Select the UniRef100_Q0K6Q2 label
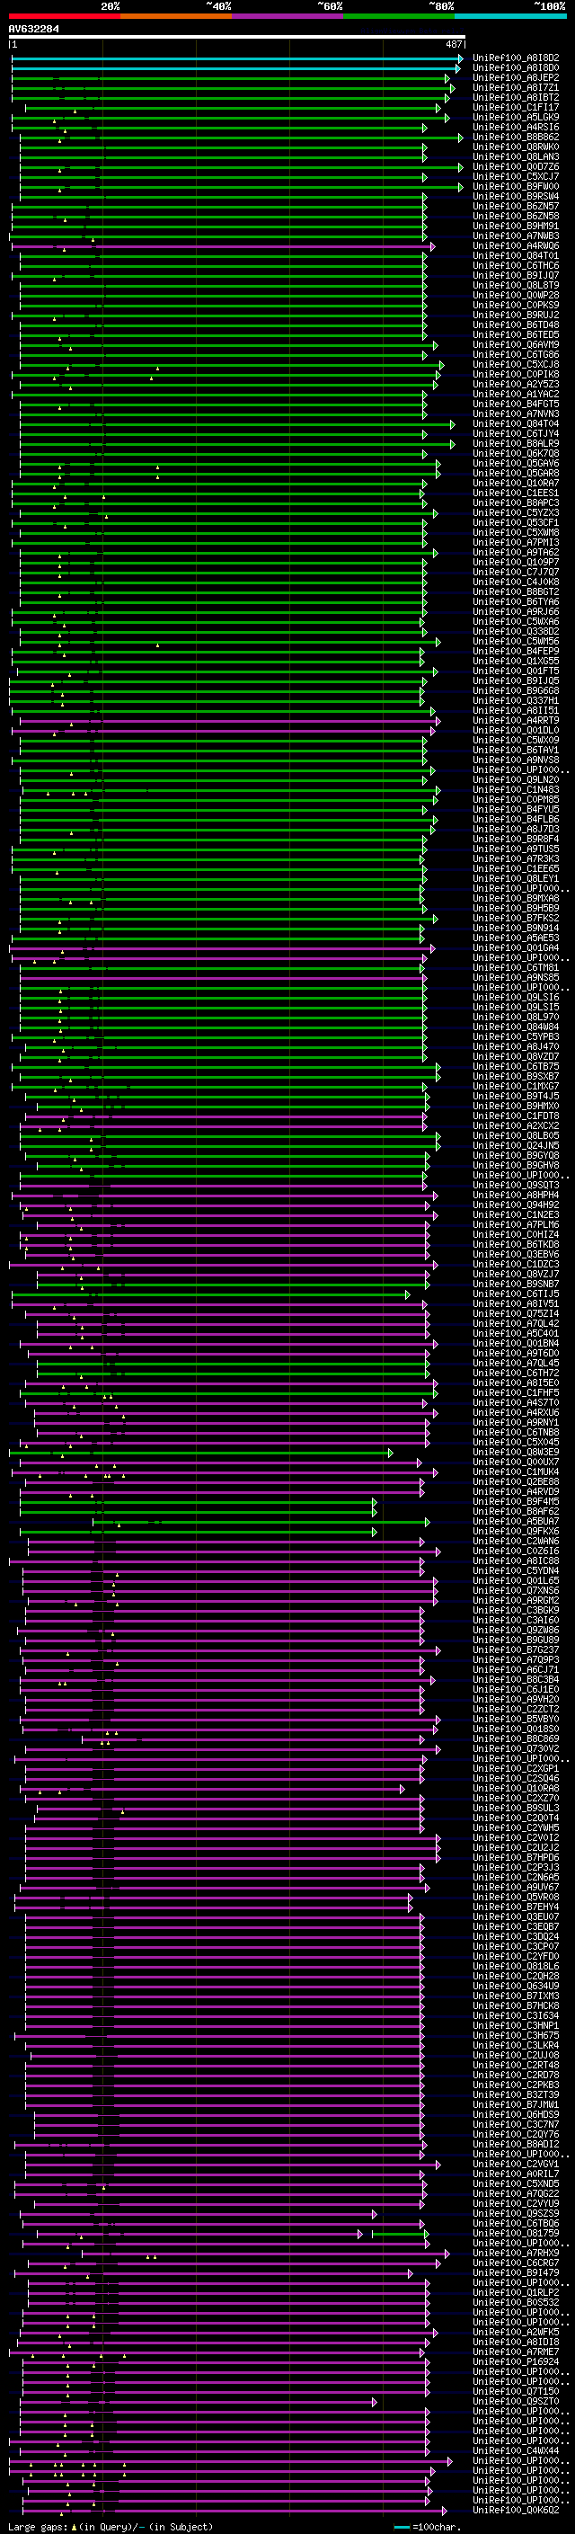Viewport: 575px width, 2534px height. coord(516,2510)
